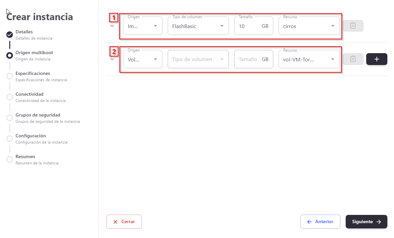The image size is (394, 238).
Task: Open the vol-VM-Tor Recurso dropdown
Action: coord(309,59)
